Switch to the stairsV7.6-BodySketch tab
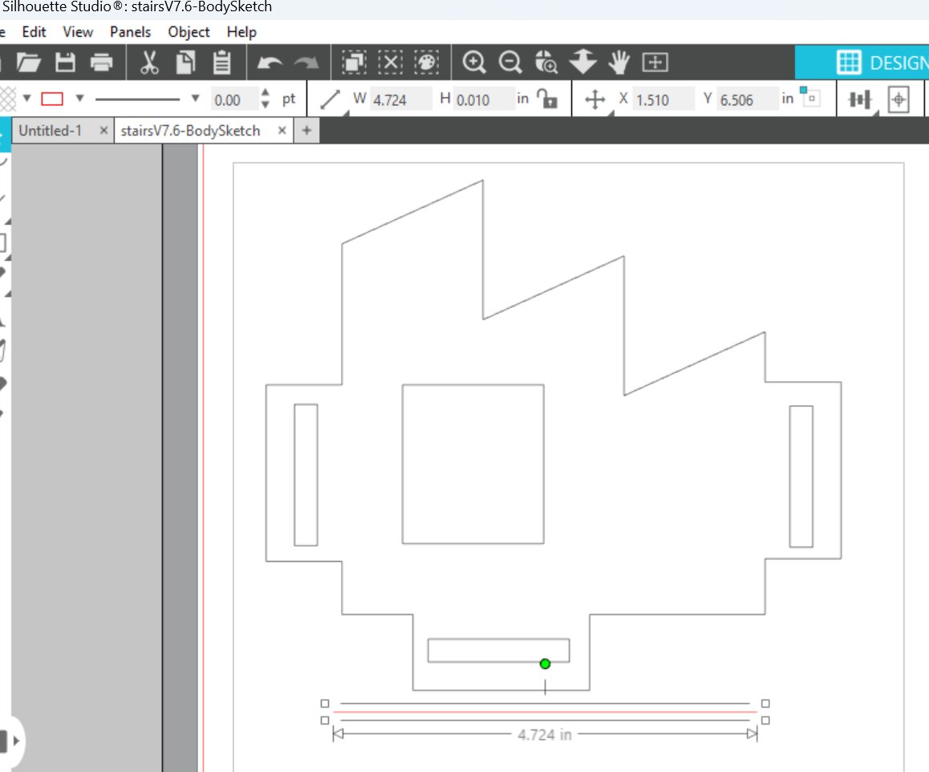Screen dimensions: 929x772 tap(190, 130)
